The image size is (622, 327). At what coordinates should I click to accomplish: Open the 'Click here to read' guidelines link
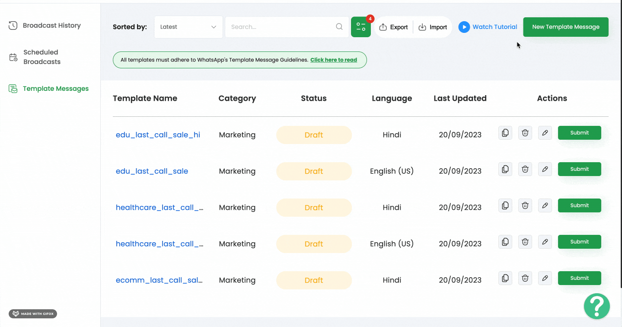click(x=334, y=60)
